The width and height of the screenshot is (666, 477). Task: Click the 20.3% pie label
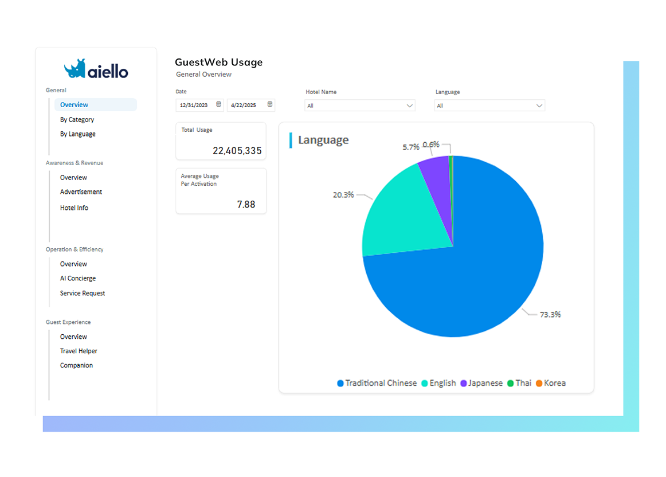tap(343, 194)
